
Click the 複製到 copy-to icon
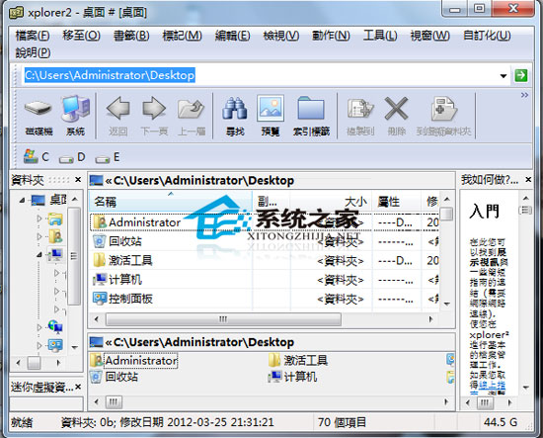360,116
